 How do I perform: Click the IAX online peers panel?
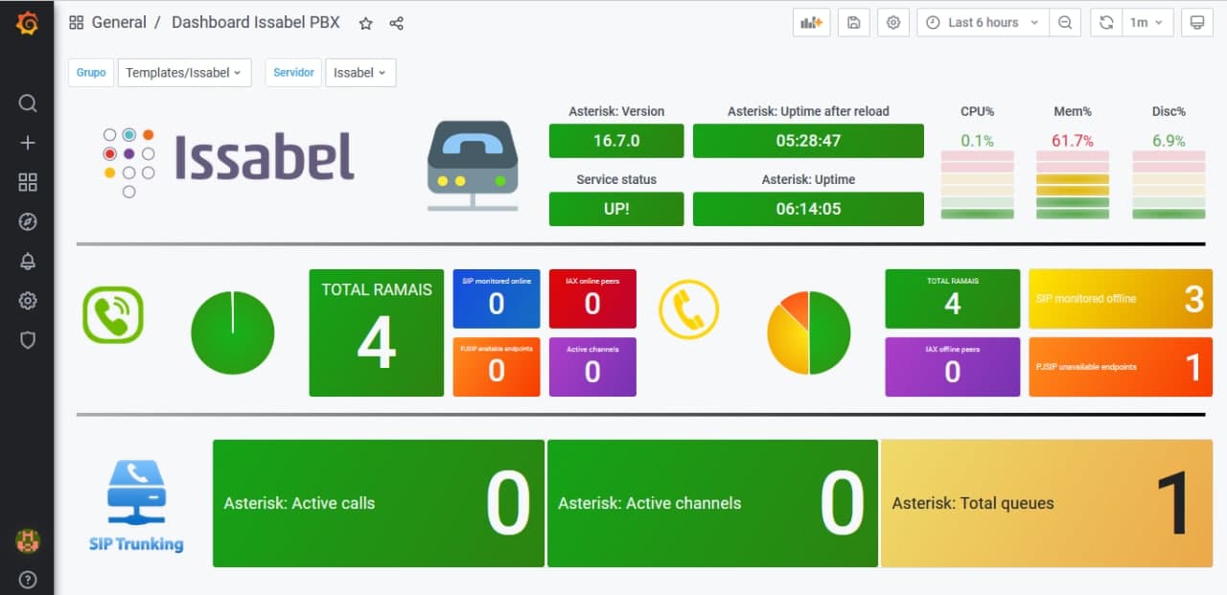pos(592,299)
